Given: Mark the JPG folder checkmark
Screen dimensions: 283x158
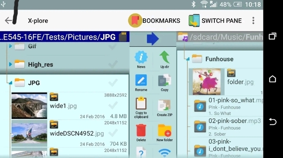Looking at the screenshot, I should (113, 83).
